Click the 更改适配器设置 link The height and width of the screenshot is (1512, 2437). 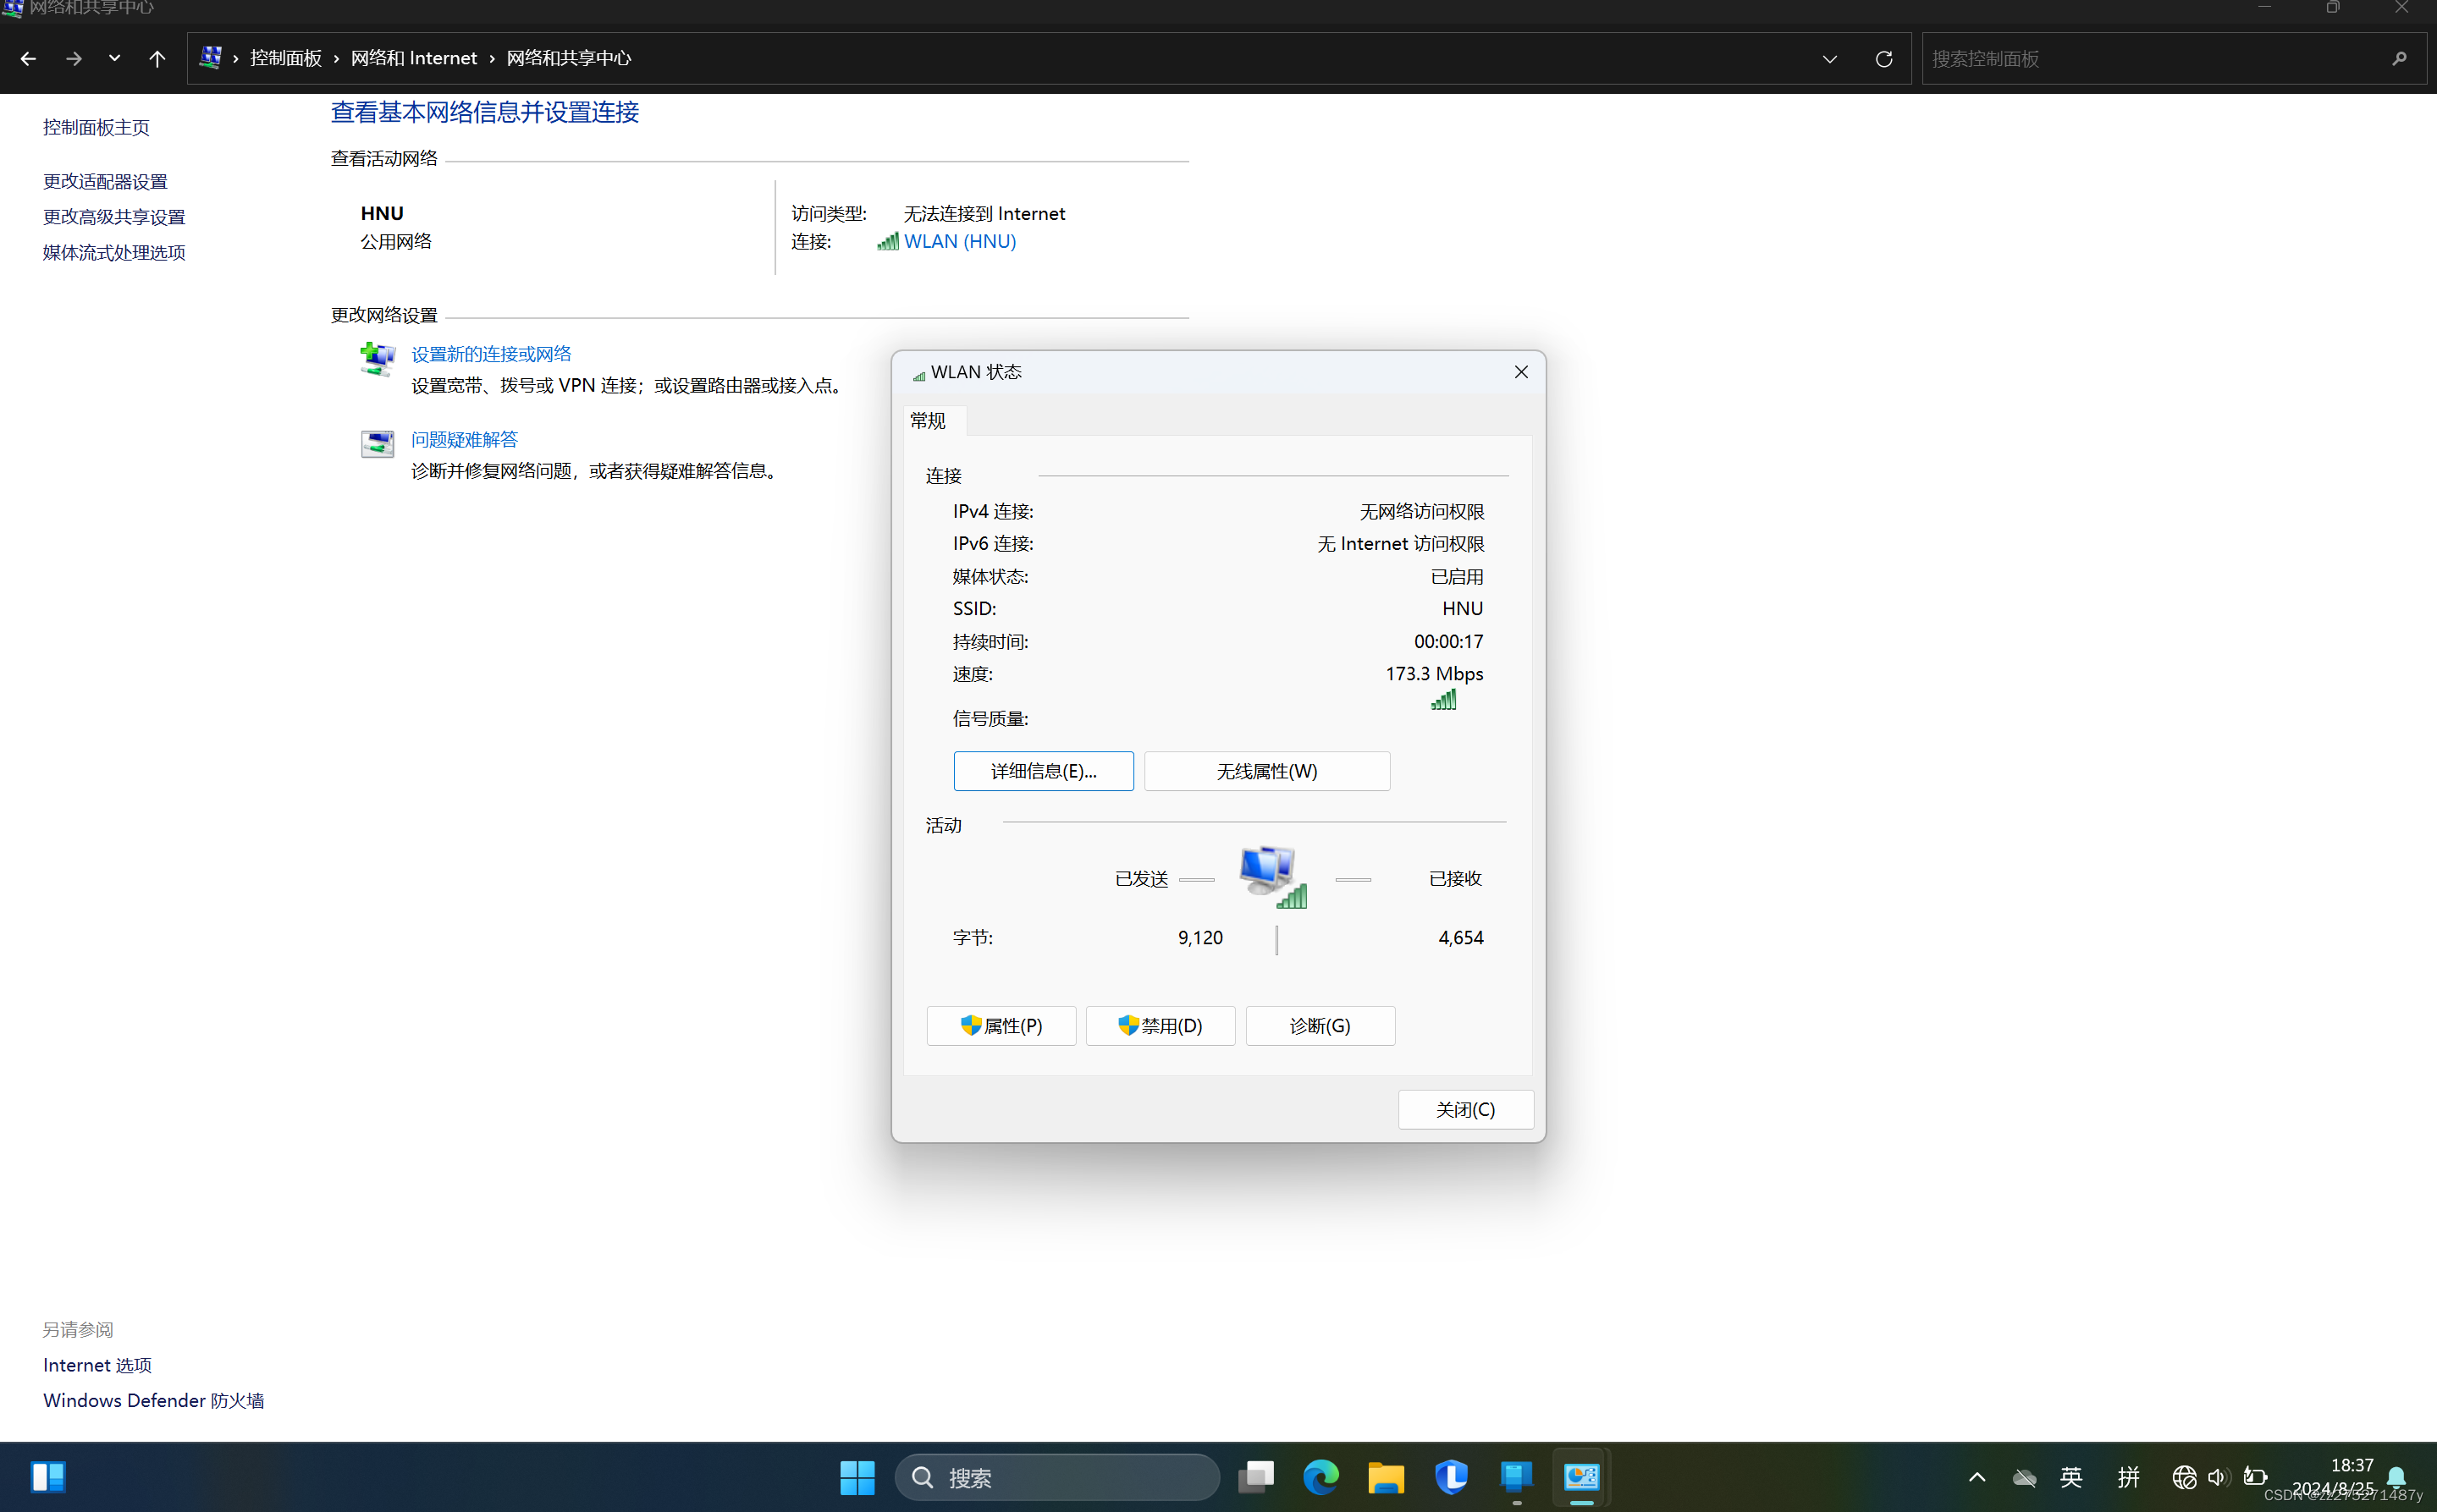(x=105, y=182)
